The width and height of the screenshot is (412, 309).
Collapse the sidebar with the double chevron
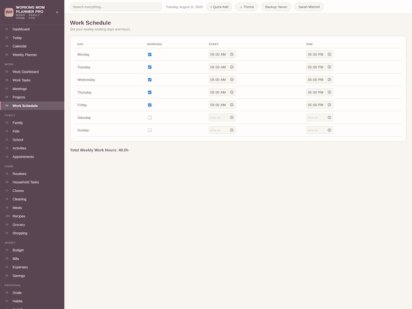[x=57, y=12]
